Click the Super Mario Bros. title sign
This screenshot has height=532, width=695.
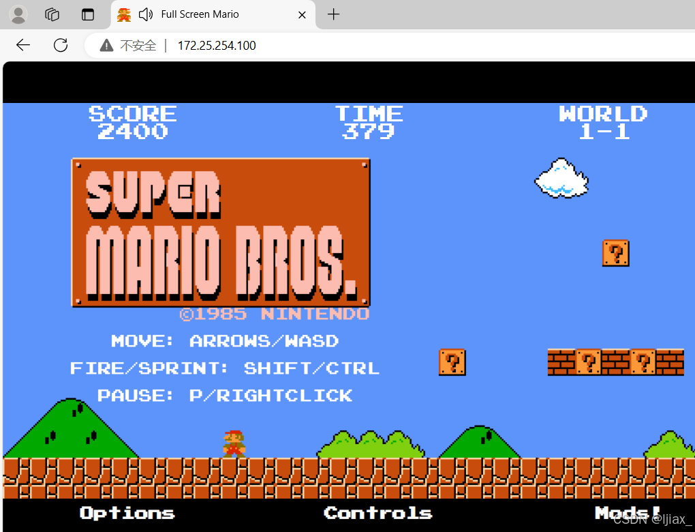pos(221,232)
